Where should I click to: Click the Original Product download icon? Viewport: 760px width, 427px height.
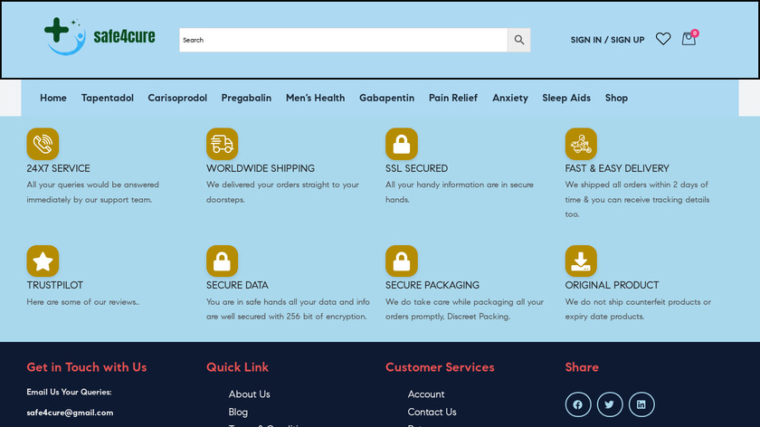coord(581,261)
